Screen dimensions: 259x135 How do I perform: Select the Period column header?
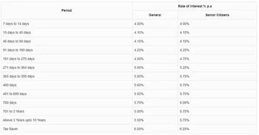67,10
